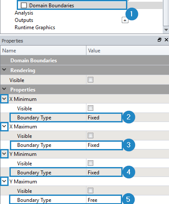Toggle Visible checkbox under Y Minimum
The height and width of the screenshot is (204, 169).
pyautogui.click(x=90, y=163)
